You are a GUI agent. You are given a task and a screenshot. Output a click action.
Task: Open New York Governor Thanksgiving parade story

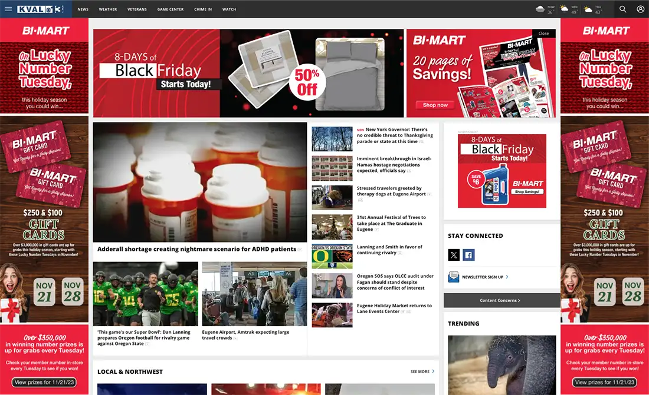point(395,135)
